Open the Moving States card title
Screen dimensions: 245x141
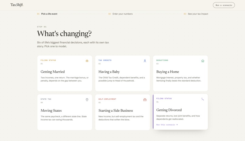51,110
